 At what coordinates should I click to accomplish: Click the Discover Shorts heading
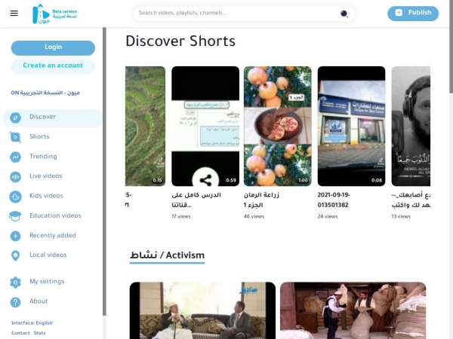(180, 41)
